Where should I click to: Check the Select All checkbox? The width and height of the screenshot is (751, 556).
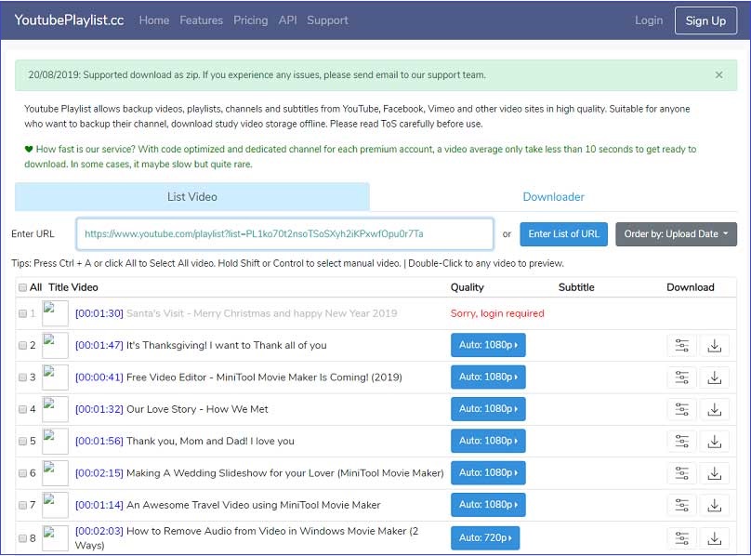click(22, 287)
